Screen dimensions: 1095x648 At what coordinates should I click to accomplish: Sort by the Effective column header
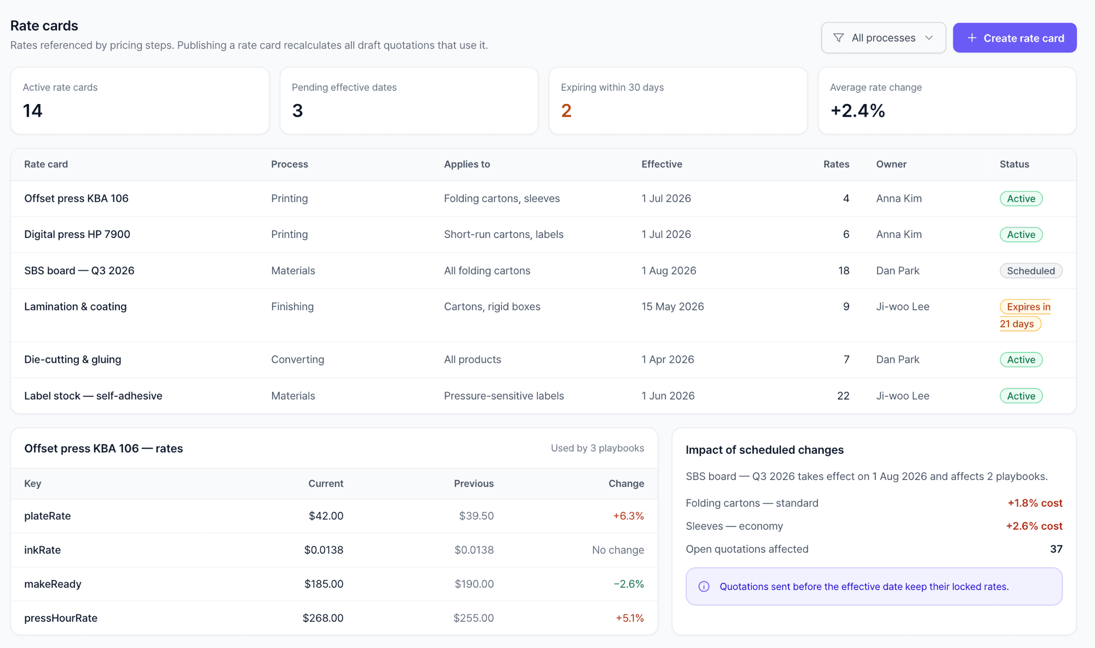pyautogui.click(x=661, y=164)
